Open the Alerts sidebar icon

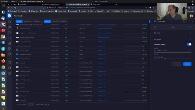(x=9, y=68)
